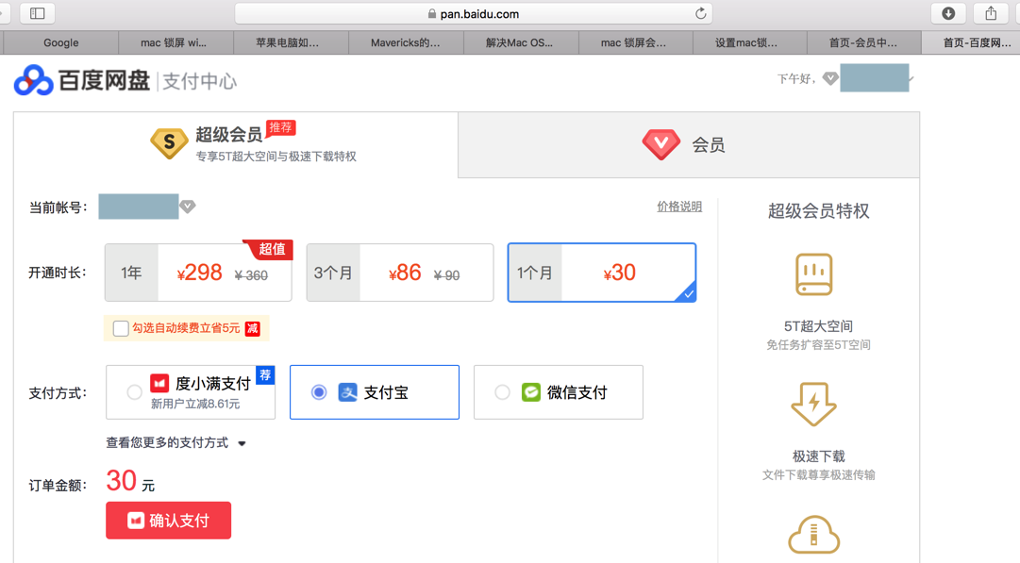This screenshot has width=1020, height=563.
Task: Click the 30 元 order amount
Action: [x=130, y=482]
